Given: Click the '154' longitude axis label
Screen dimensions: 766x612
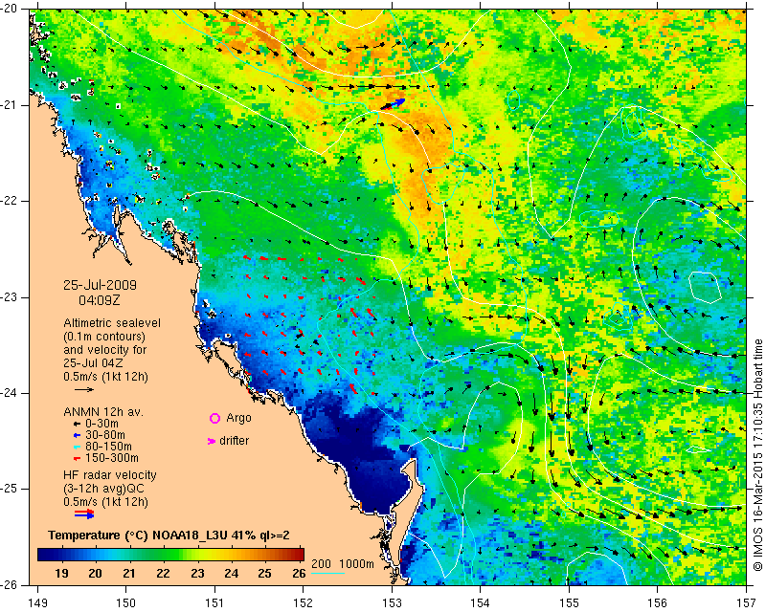Looking at the screenshot, I should [x=481, y=603].
